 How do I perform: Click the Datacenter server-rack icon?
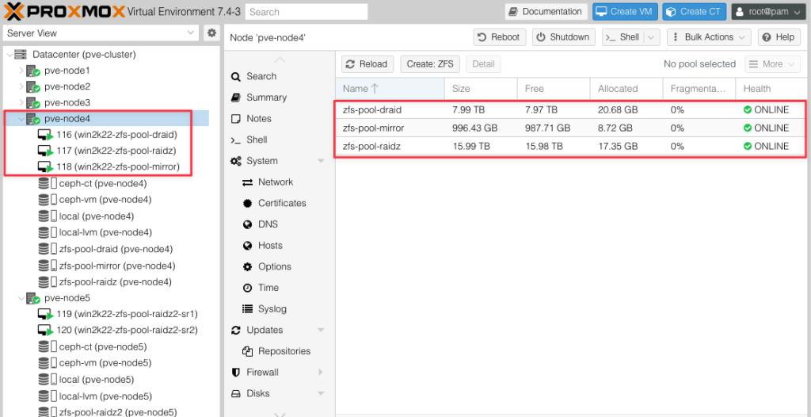pyautogui.click(x=20, y=55)
